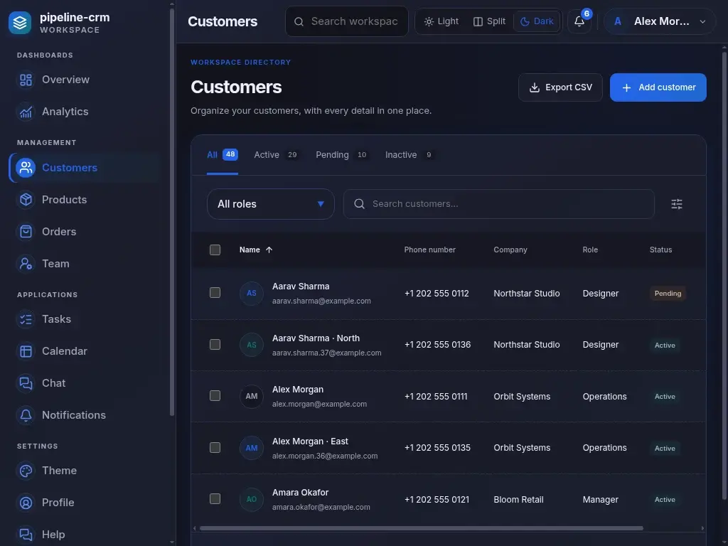Click the notification bell with badge 6

[x=579, y=21]
